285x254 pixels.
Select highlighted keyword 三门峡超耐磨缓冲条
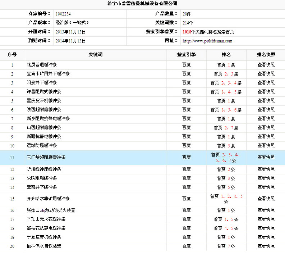tap(46, 157)
